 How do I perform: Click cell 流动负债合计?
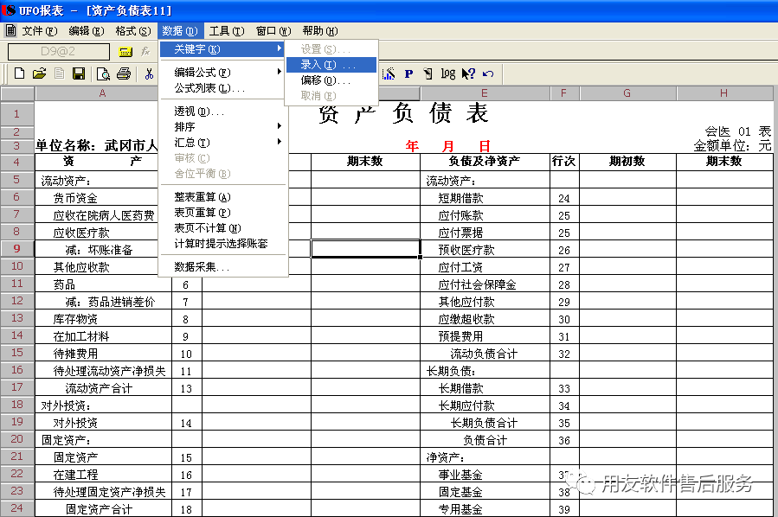[x=485, y=354]
